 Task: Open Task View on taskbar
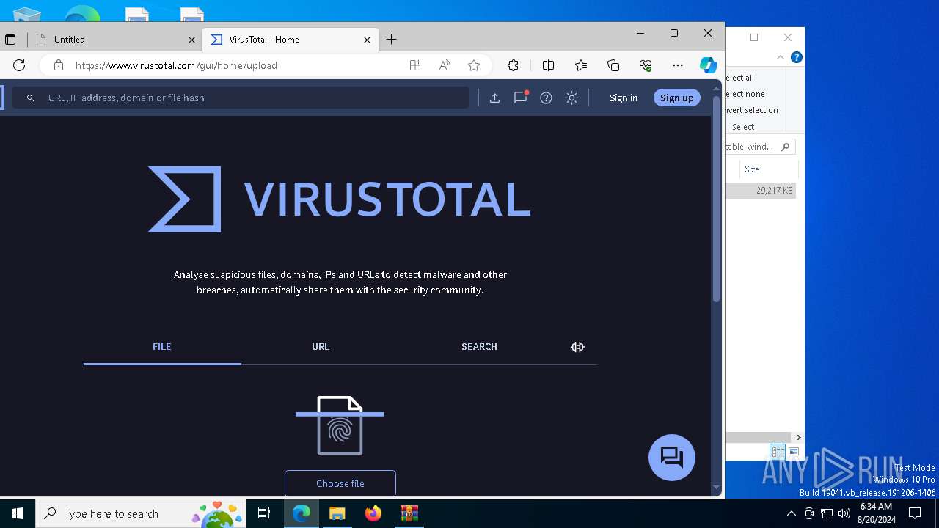(264, 513)
